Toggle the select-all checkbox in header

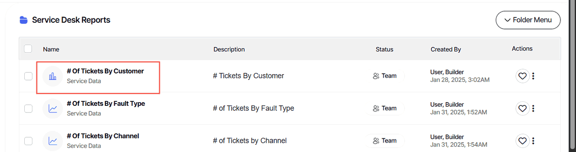(28, 49)
